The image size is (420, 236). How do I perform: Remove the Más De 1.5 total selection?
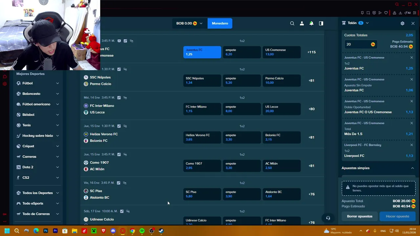click(411, 123)
